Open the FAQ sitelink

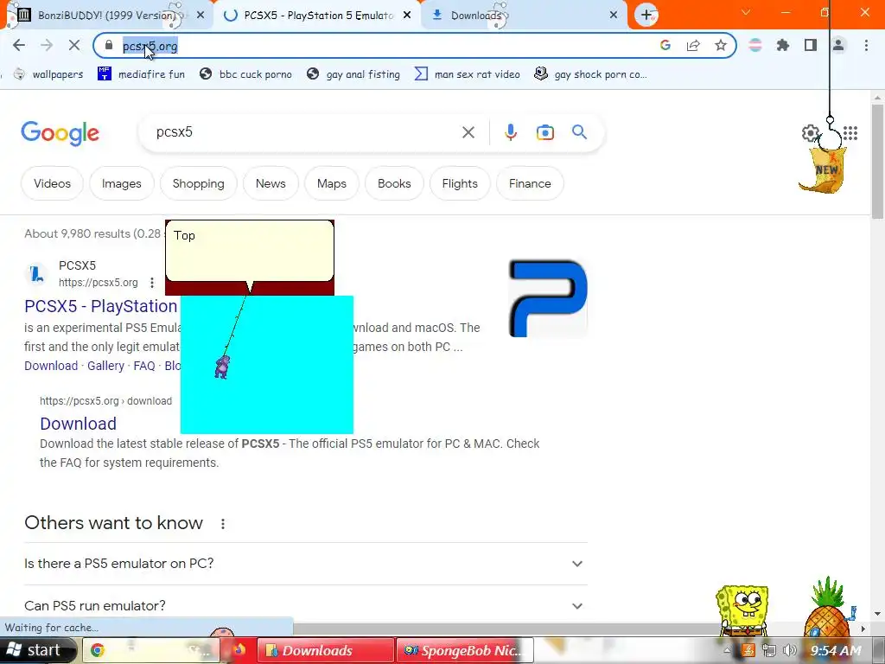click(144, 366)
